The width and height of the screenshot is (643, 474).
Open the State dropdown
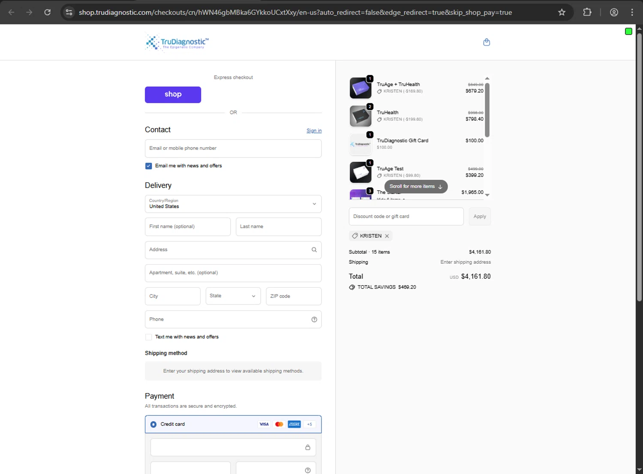click(233, 296)
